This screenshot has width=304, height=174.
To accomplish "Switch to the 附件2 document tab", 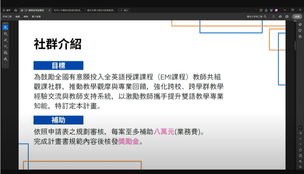I will click(x=68, y=10).
